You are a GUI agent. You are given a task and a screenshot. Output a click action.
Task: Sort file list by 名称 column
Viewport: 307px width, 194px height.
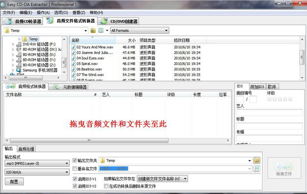pyautogui.click(x=92, y=40)
